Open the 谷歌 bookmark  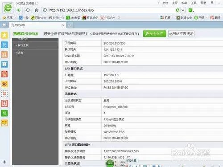[24, 18]
